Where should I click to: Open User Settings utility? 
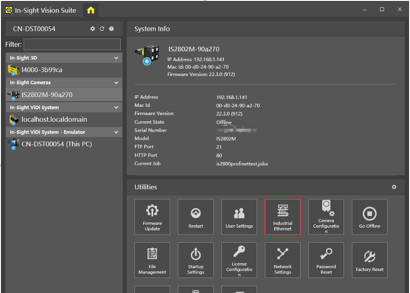(239, 217)
